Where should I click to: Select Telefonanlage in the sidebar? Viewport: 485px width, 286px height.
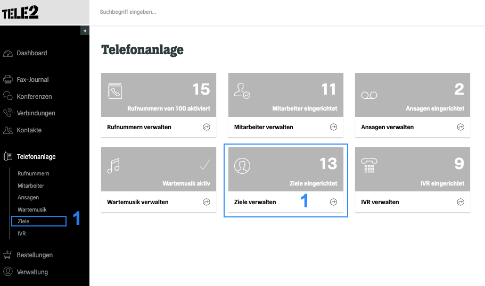click(x=36, y=157)
